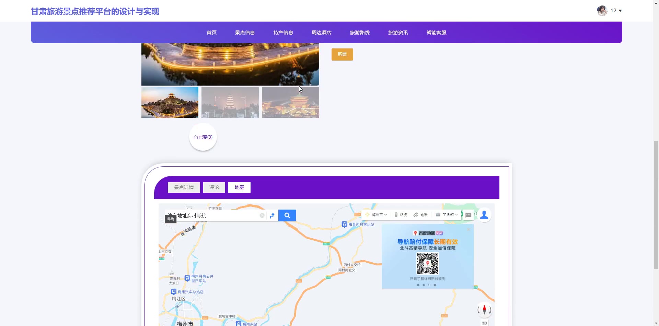Select the second faded tower thumbnail
Image resolution: width=659 pixels, height=326 pixels.
click(x=230, y=102)
